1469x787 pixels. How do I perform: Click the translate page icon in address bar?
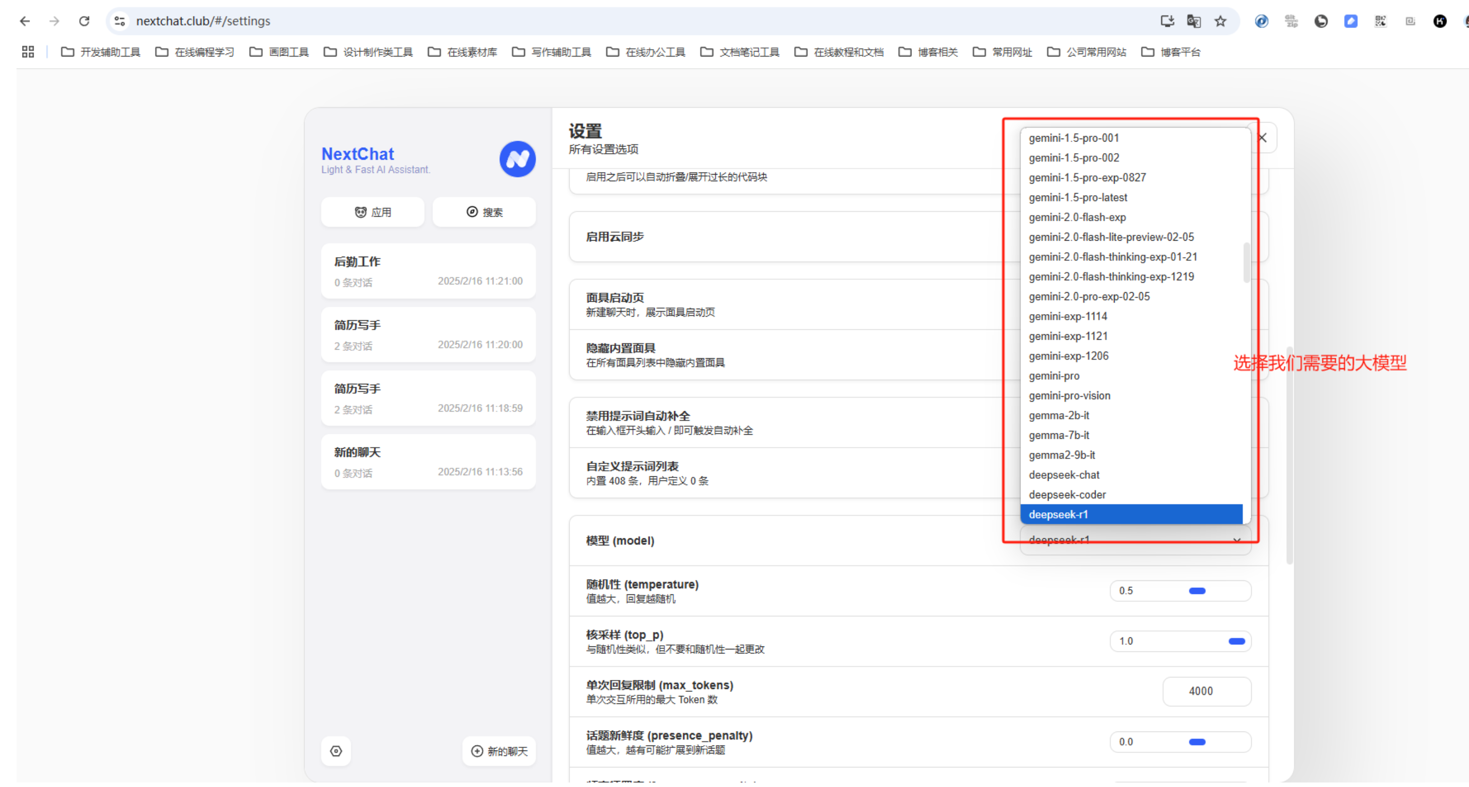1193,21
